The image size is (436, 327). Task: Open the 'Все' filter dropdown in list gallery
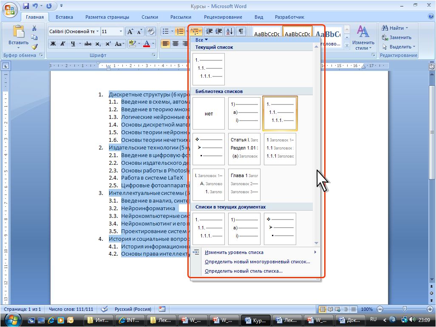pyautogui.click(x=201, y=39)
